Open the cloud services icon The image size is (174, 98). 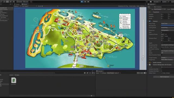click(x=151, y=2)
